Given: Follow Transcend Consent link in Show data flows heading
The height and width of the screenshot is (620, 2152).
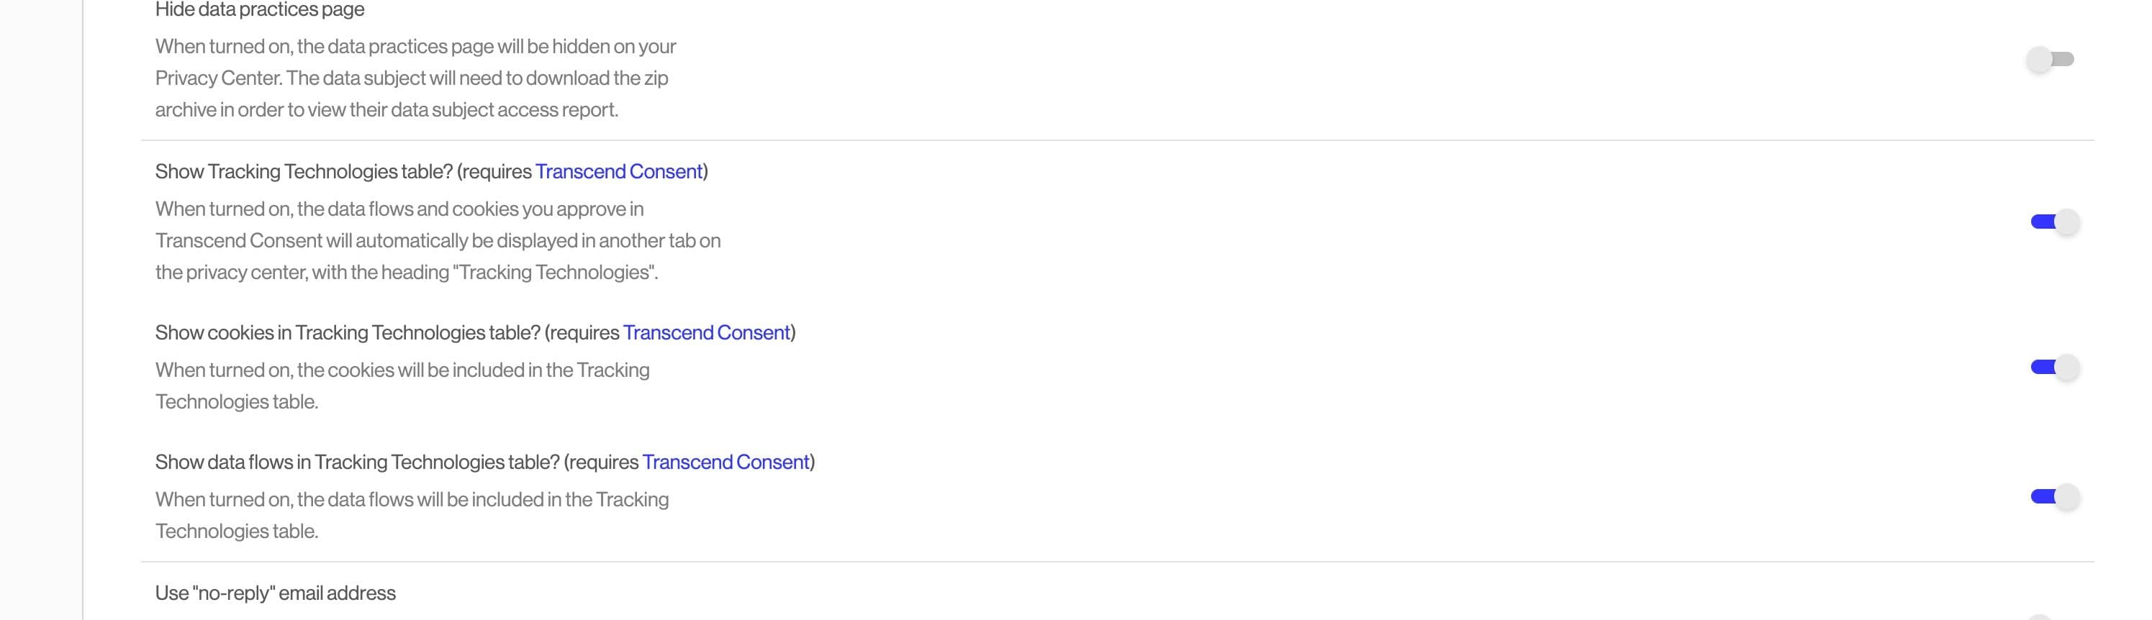Looking at the screenshot, I should coord(725,462).
